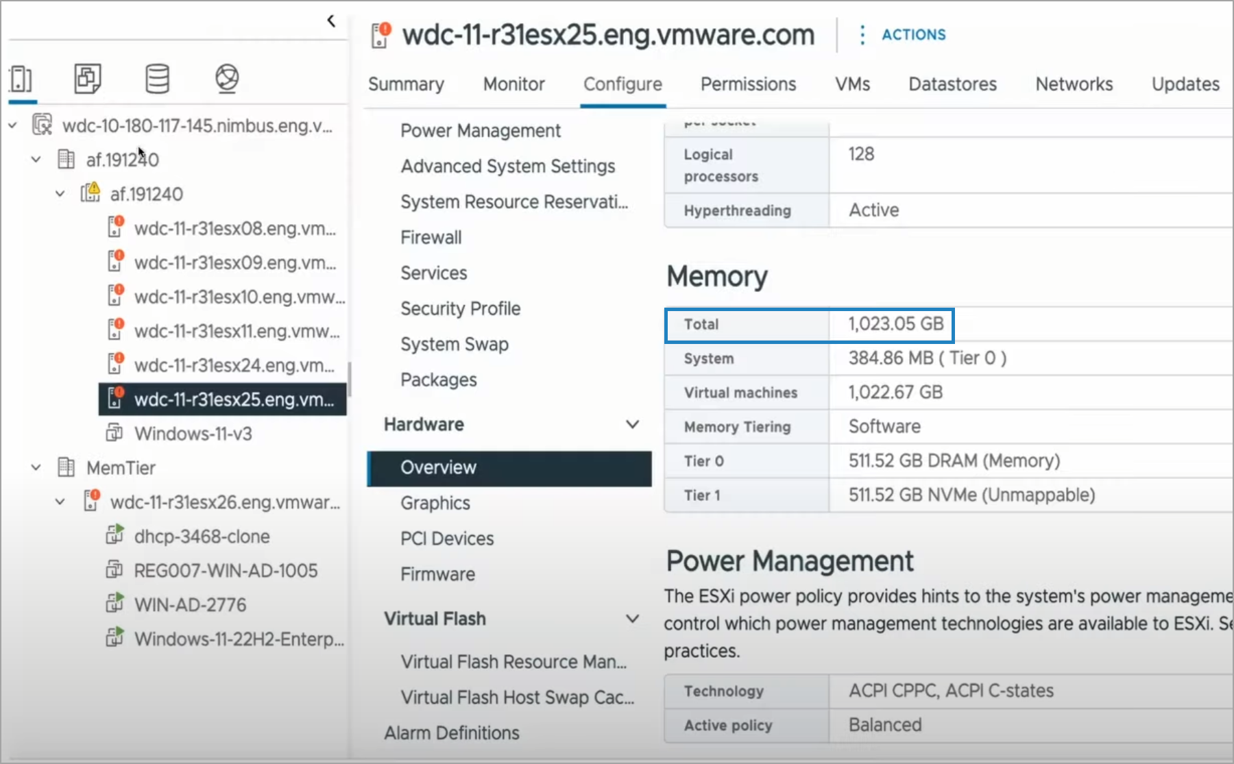Open Security Profile settings
Viewport: 1234px width, 764px height.
[461, 309]
